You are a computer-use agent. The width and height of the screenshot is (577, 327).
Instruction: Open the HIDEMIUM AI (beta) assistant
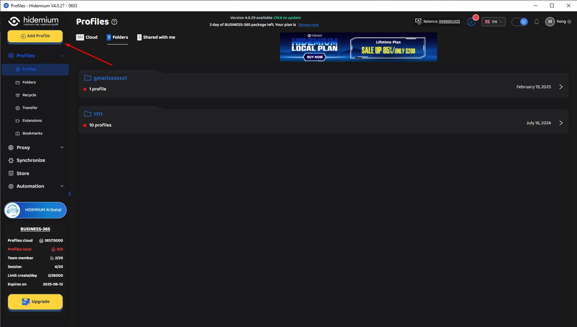pyautogui.click(x=35, y=210)
